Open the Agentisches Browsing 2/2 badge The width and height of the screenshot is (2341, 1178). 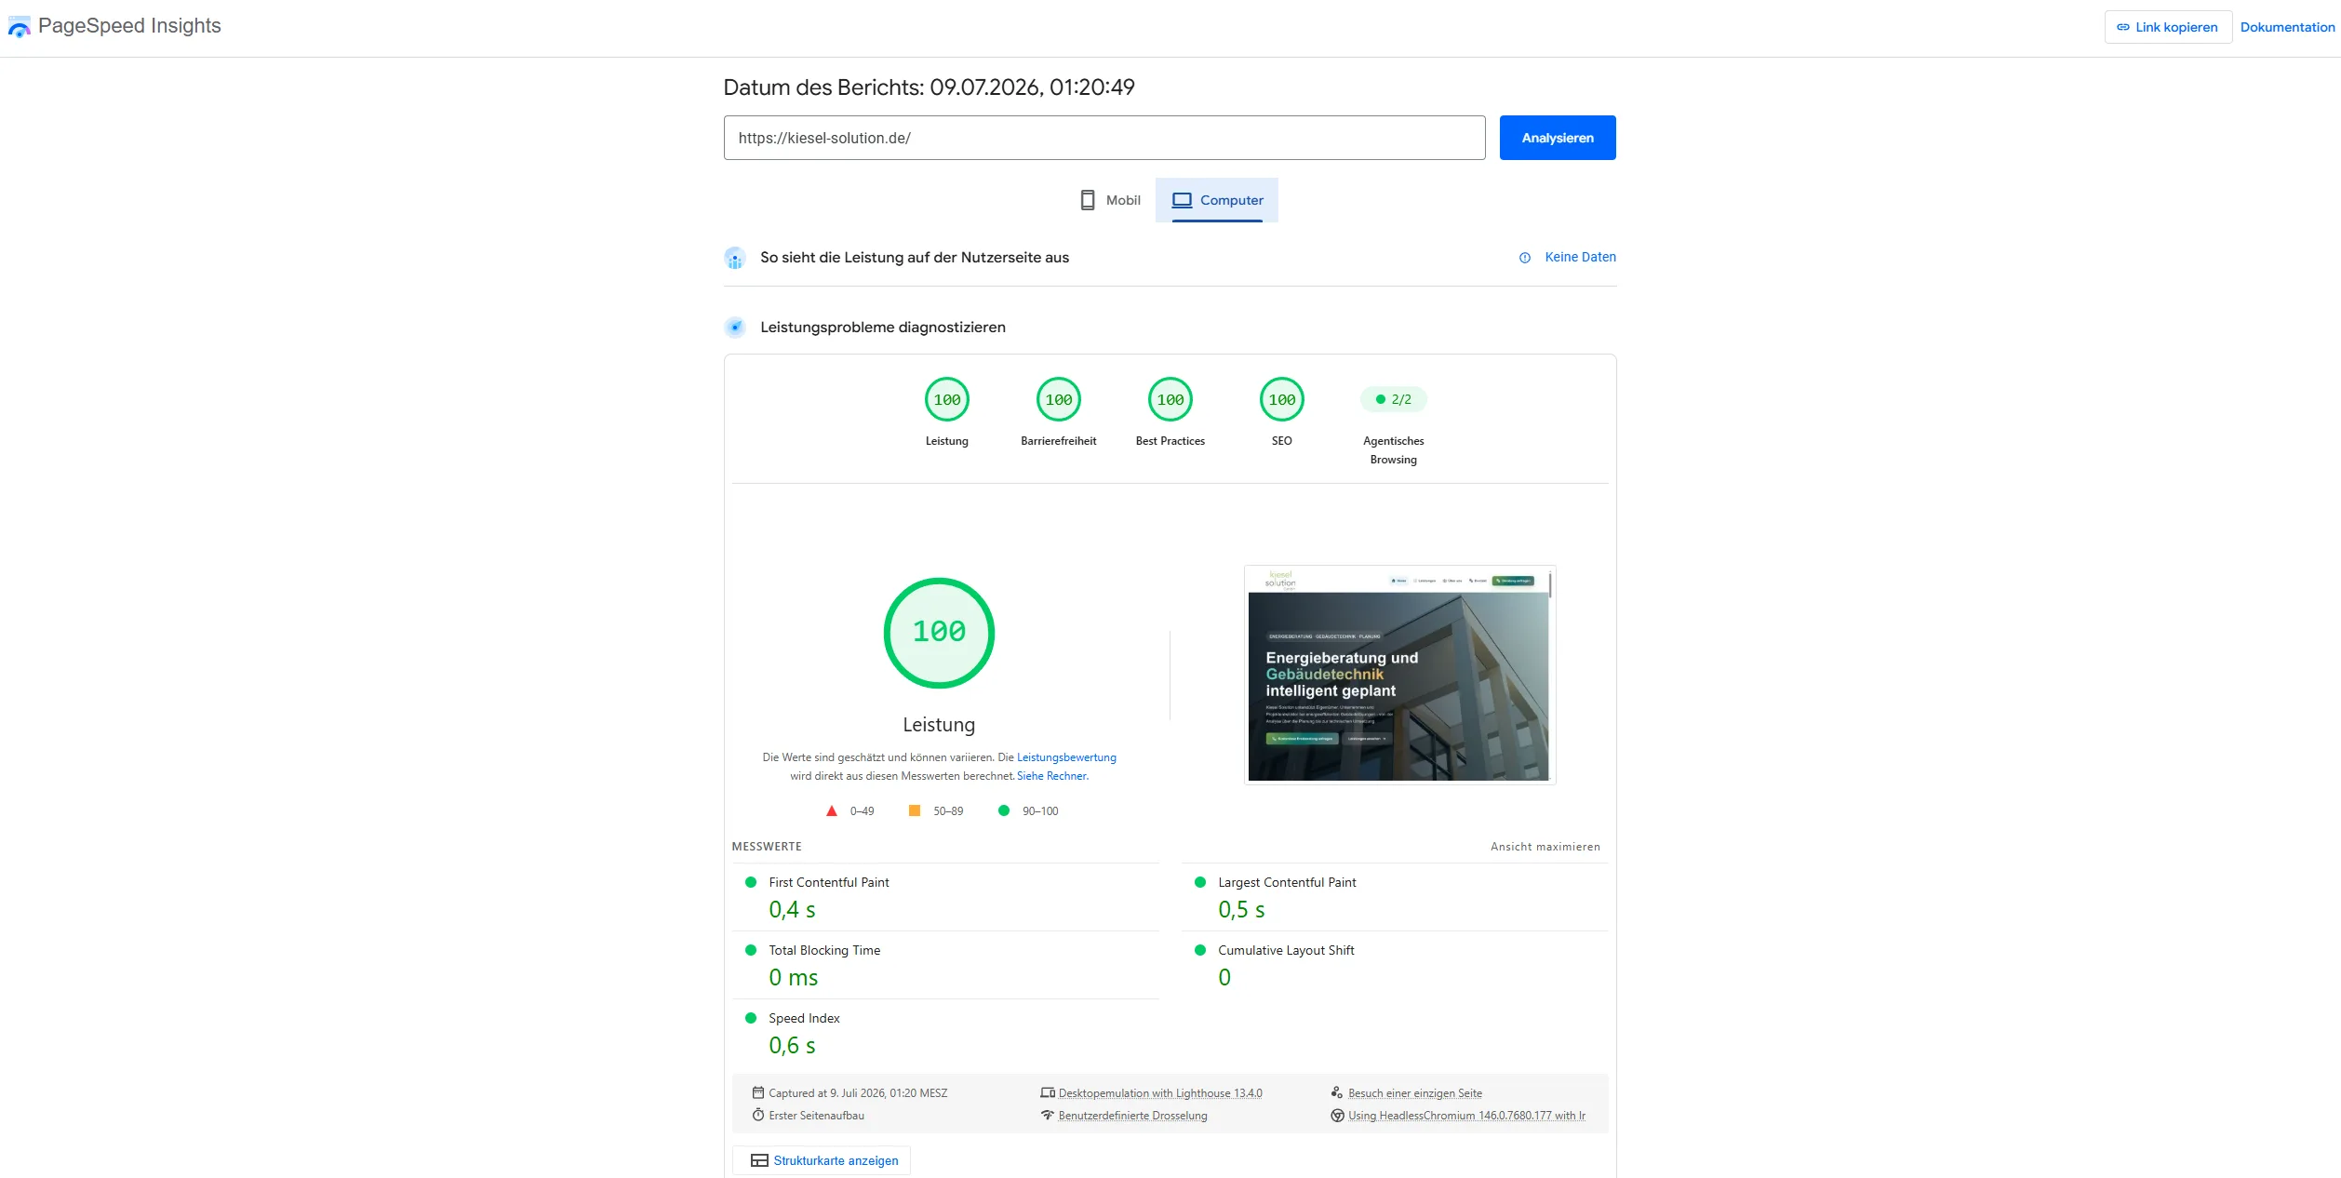(1394, 399)
